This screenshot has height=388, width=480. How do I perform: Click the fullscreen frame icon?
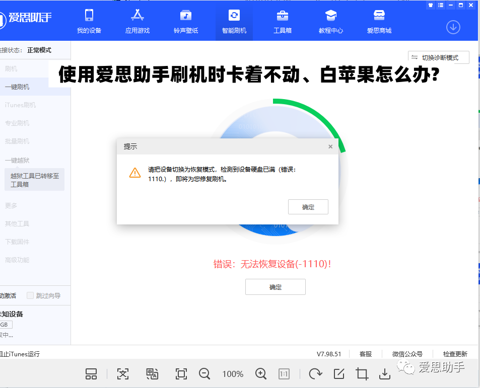coord(181,373)
